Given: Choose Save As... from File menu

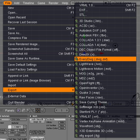Looking at the screenshot, I should [x=39, y=33].
